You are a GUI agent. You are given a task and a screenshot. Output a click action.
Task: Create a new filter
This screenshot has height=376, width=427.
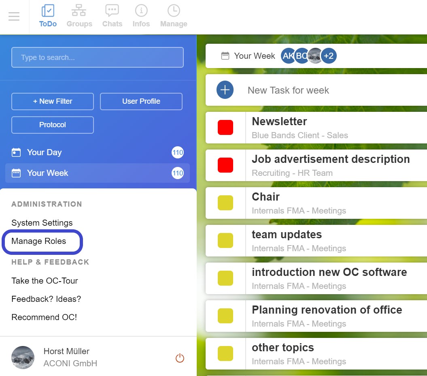[x=53, y=101]
